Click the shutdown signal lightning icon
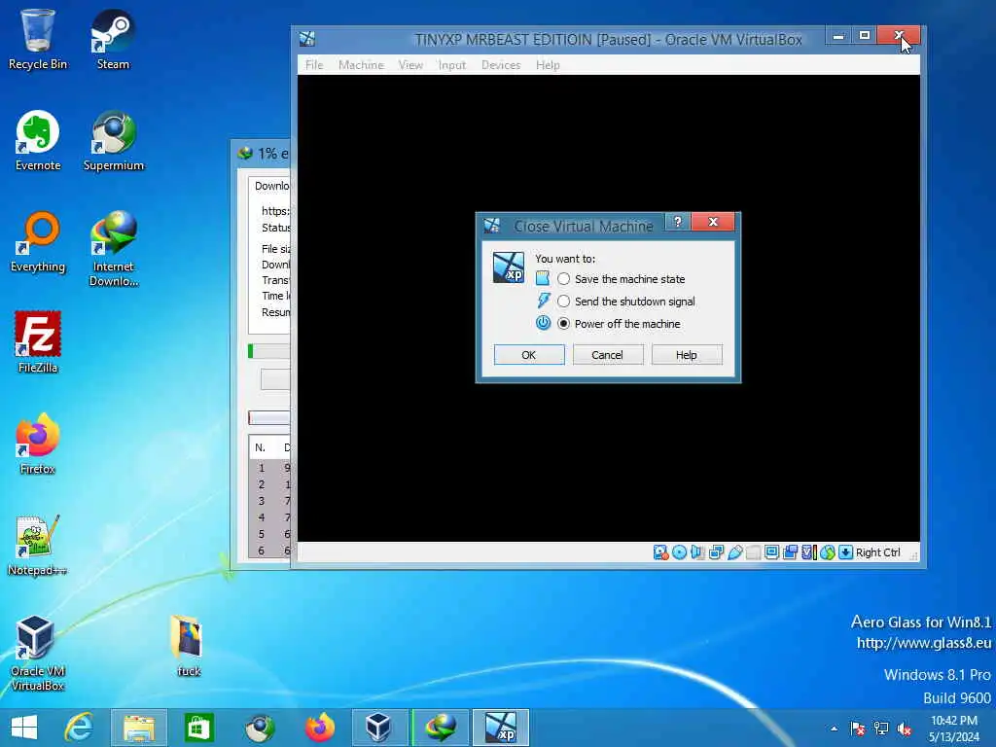Screen dimensions: 996x747 pos(543,301)
